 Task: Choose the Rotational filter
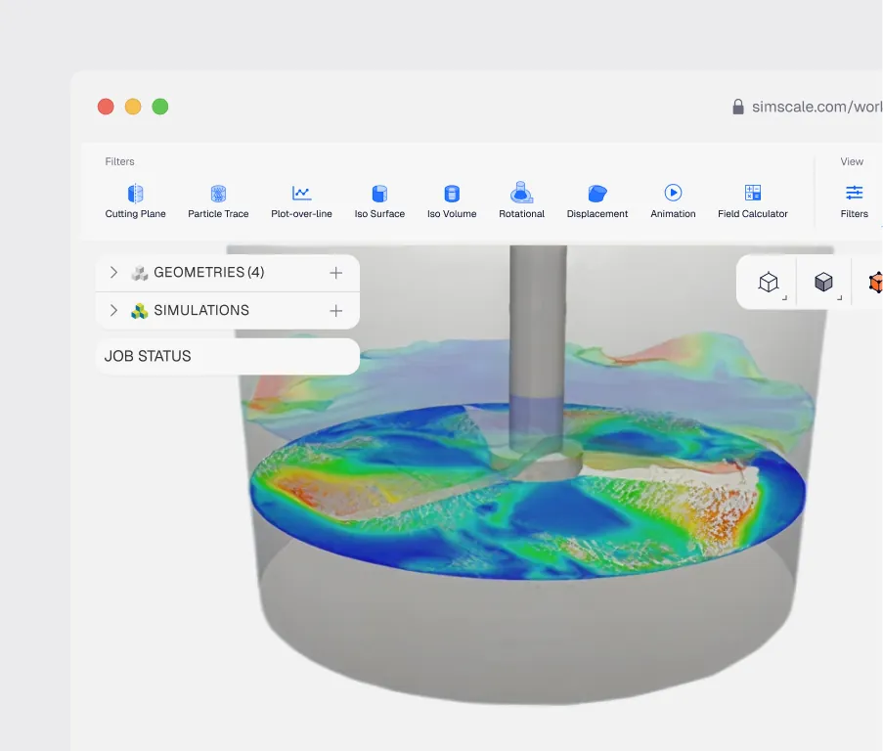click(x=521, y=201)
